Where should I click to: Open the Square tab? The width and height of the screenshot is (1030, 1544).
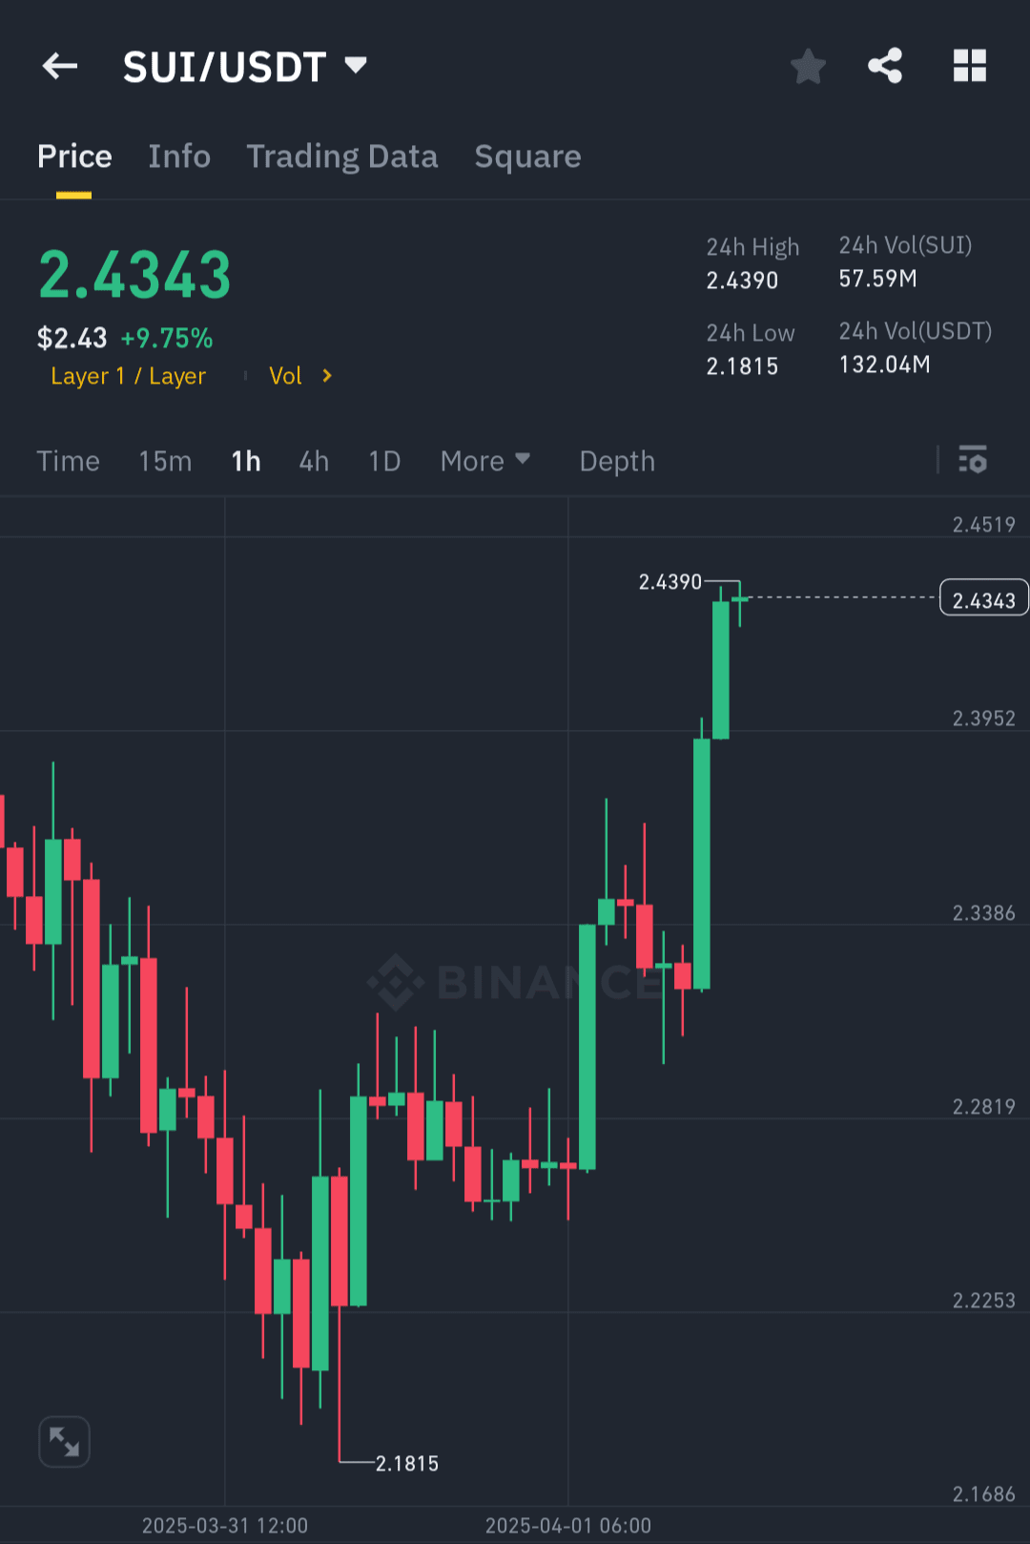tap(527, 156)
